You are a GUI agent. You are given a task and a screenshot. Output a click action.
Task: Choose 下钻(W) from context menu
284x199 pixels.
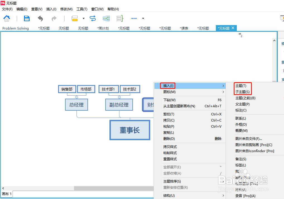point(190,100)
